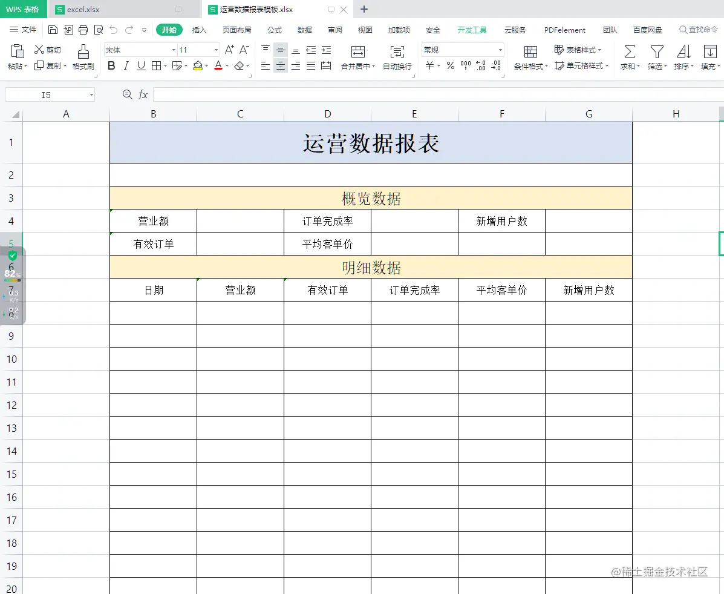This screenshot has width=724, height=594.
Task: Click the WPS 表格 home button
Action: pos(22,9)
